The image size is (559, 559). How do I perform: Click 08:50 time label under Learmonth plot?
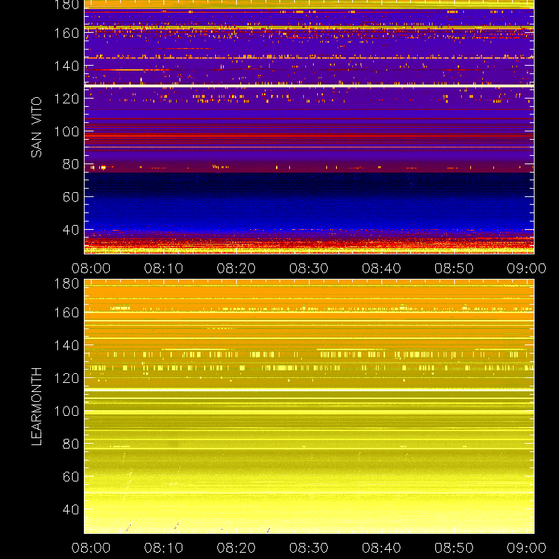(453, 548)
